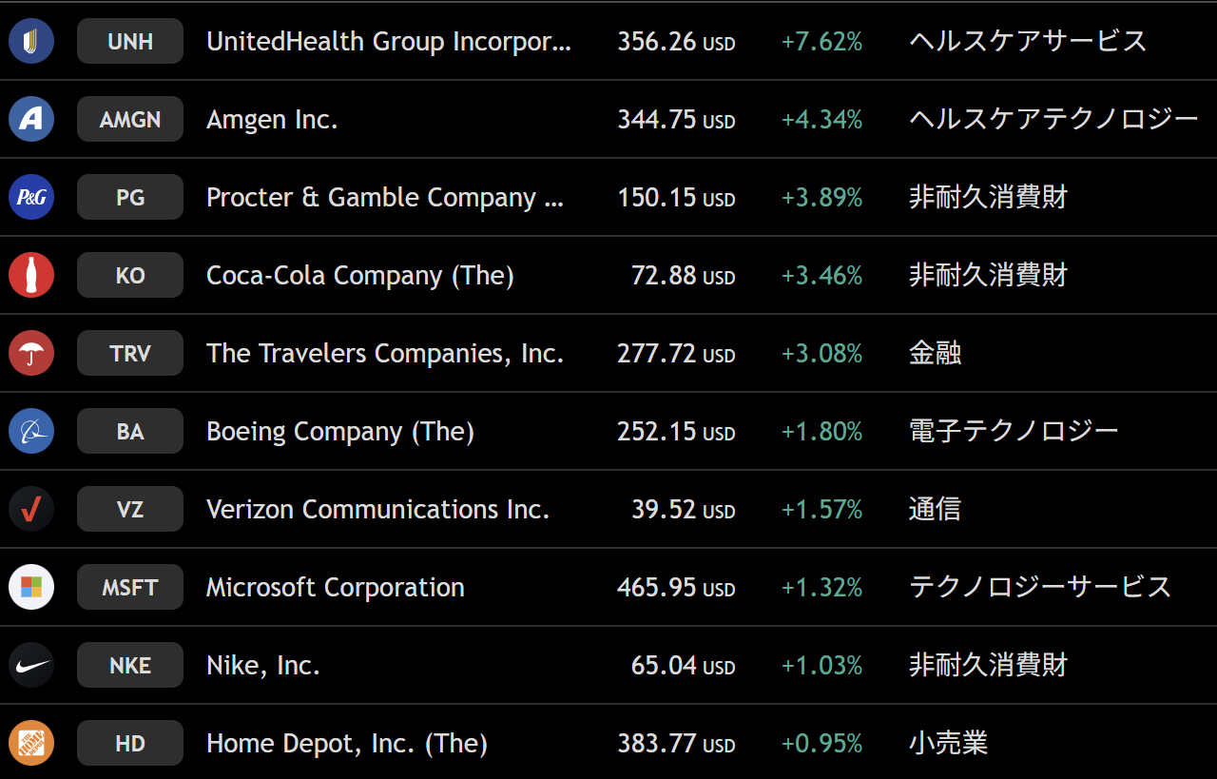This screenshot has height=779, width=1217.
Task: Open the Coca-Cola Company (The) link
Action: click(360, 275)
